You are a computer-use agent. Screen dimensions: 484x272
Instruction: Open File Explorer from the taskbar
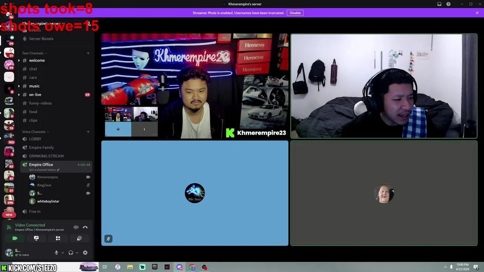point(130,267)
